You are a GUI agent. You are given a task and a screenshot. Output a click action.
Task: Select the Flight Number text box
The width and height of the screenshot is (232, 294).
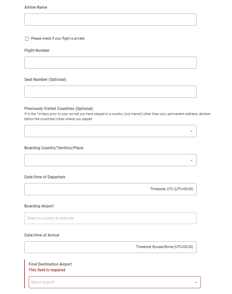(x=110, y=63)
